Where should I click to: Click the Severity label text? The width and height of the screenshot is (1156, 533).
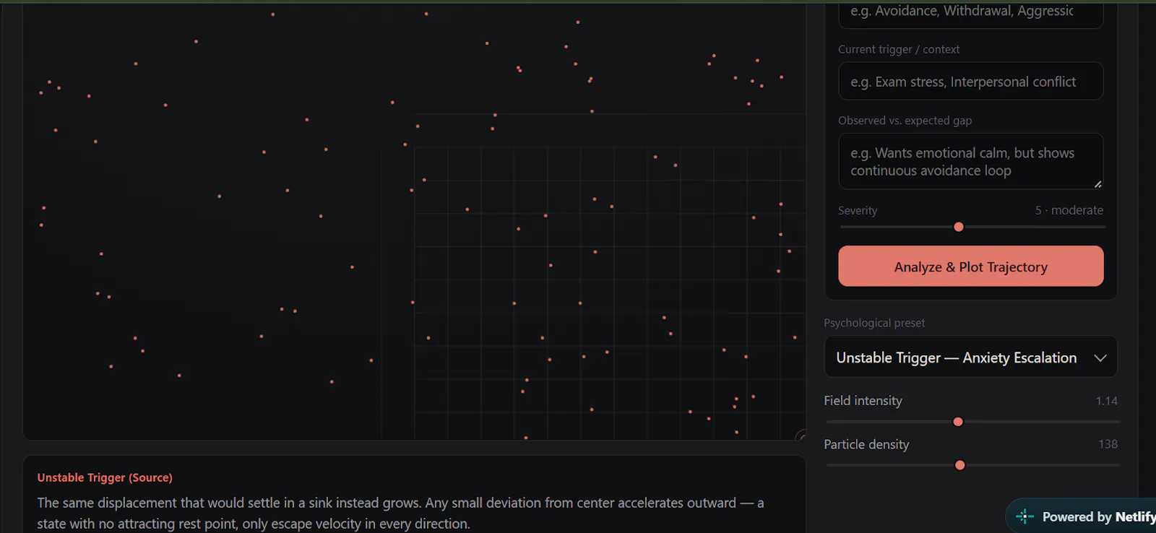(858, 210)
